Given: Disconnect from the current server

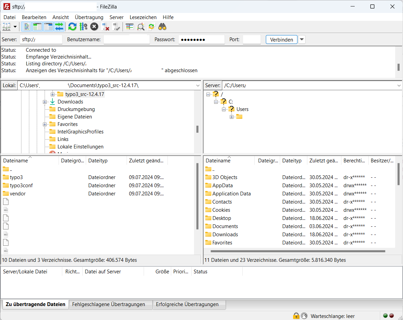Looking at the screenshot, I should (106, 27).
